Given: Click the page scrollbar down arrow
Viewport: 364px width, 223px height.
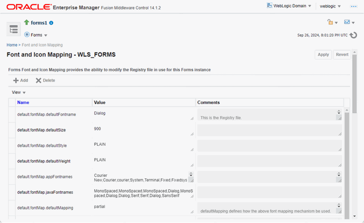Looking at the screenshot, I should click(354, 216).
